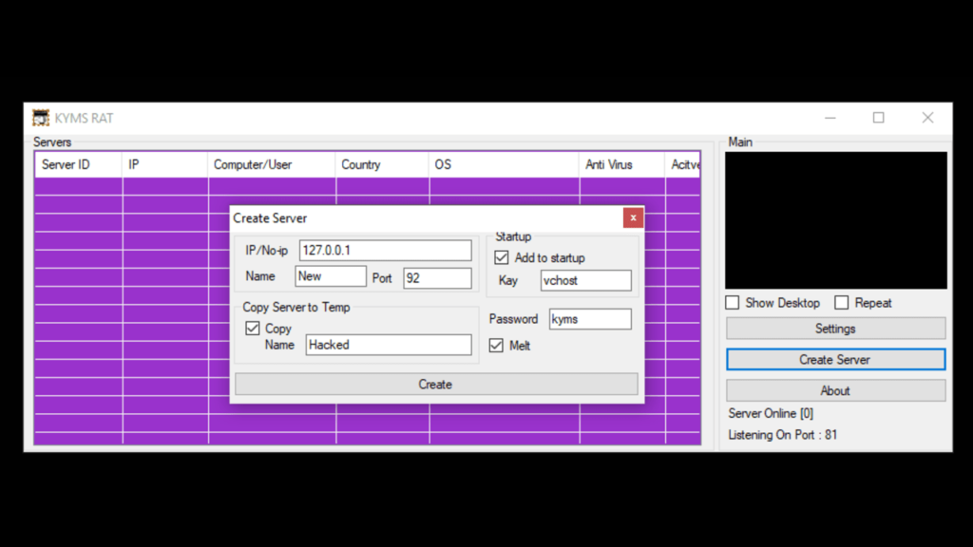This screenshot has width=973, height=547.
Task: Focus the IP/No-ip input field
Action: (386, 250)
